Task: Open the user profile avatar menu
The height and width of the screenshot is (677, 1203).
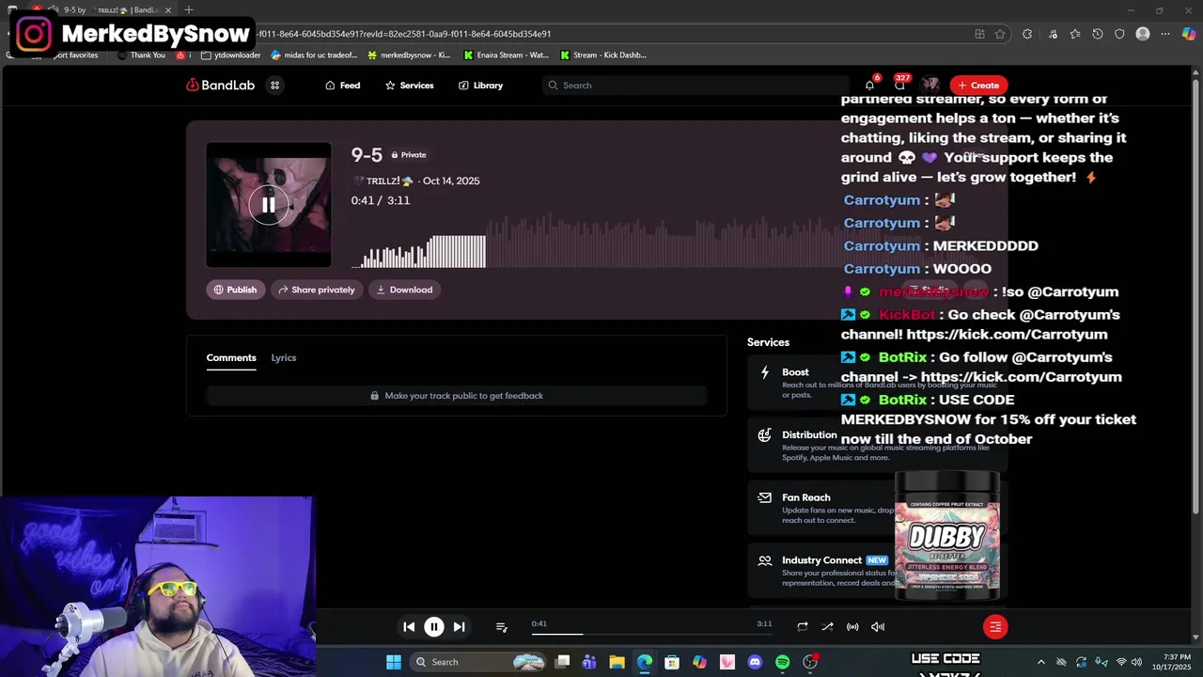Action: pyautogui.click(x=930, y=86)
